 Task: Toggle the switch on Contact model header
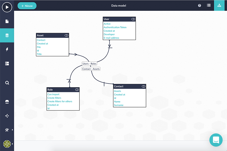click(144, 86)
